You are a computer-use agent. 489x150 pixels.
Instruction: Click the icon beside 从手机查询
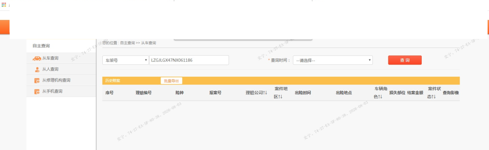point(37,91)
